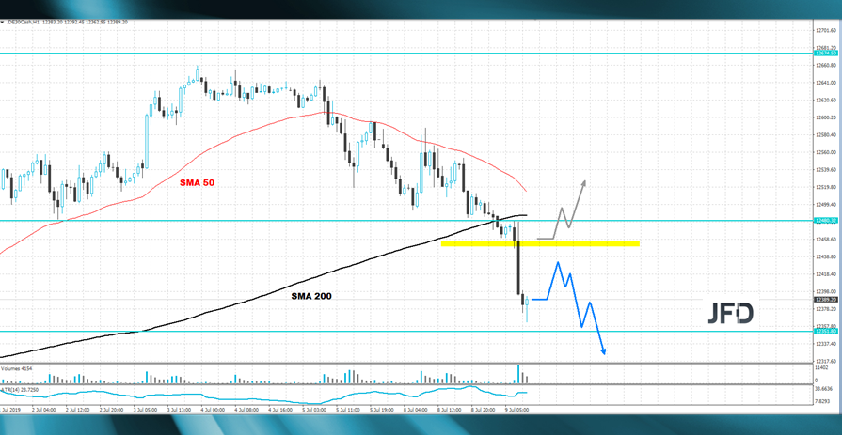The height and width of the screenshot is (435, 842).
Task: Select the 12351.80 horizontal level price tag
Action: click(826, 332)
